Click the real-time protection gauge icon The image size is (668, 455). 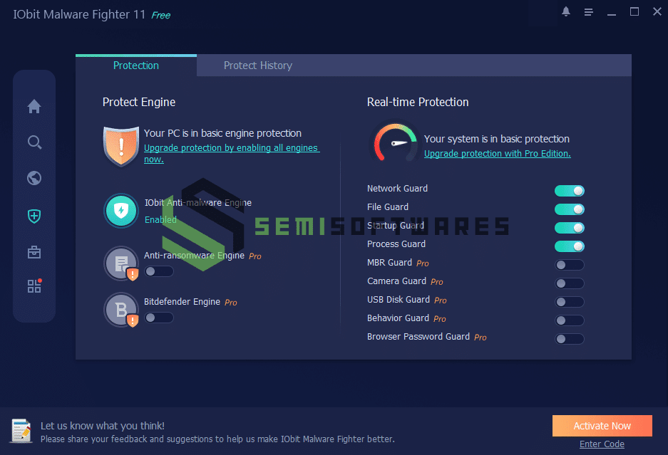394,142
